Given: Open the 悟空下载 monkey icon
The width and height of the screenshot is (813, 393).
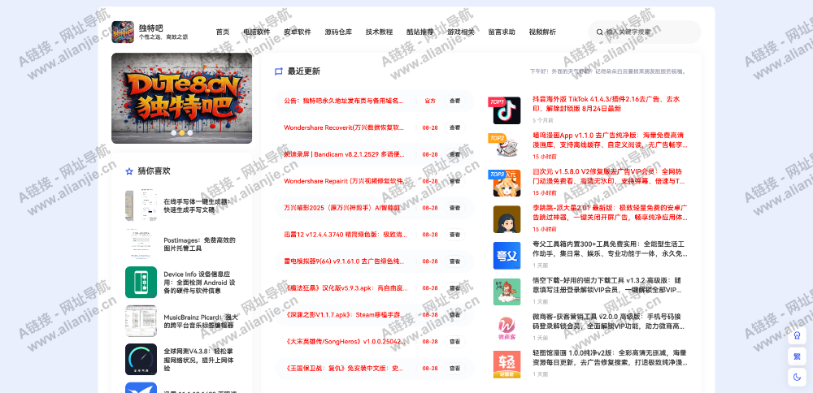Looking at the screenshot, I should (506, 292).
